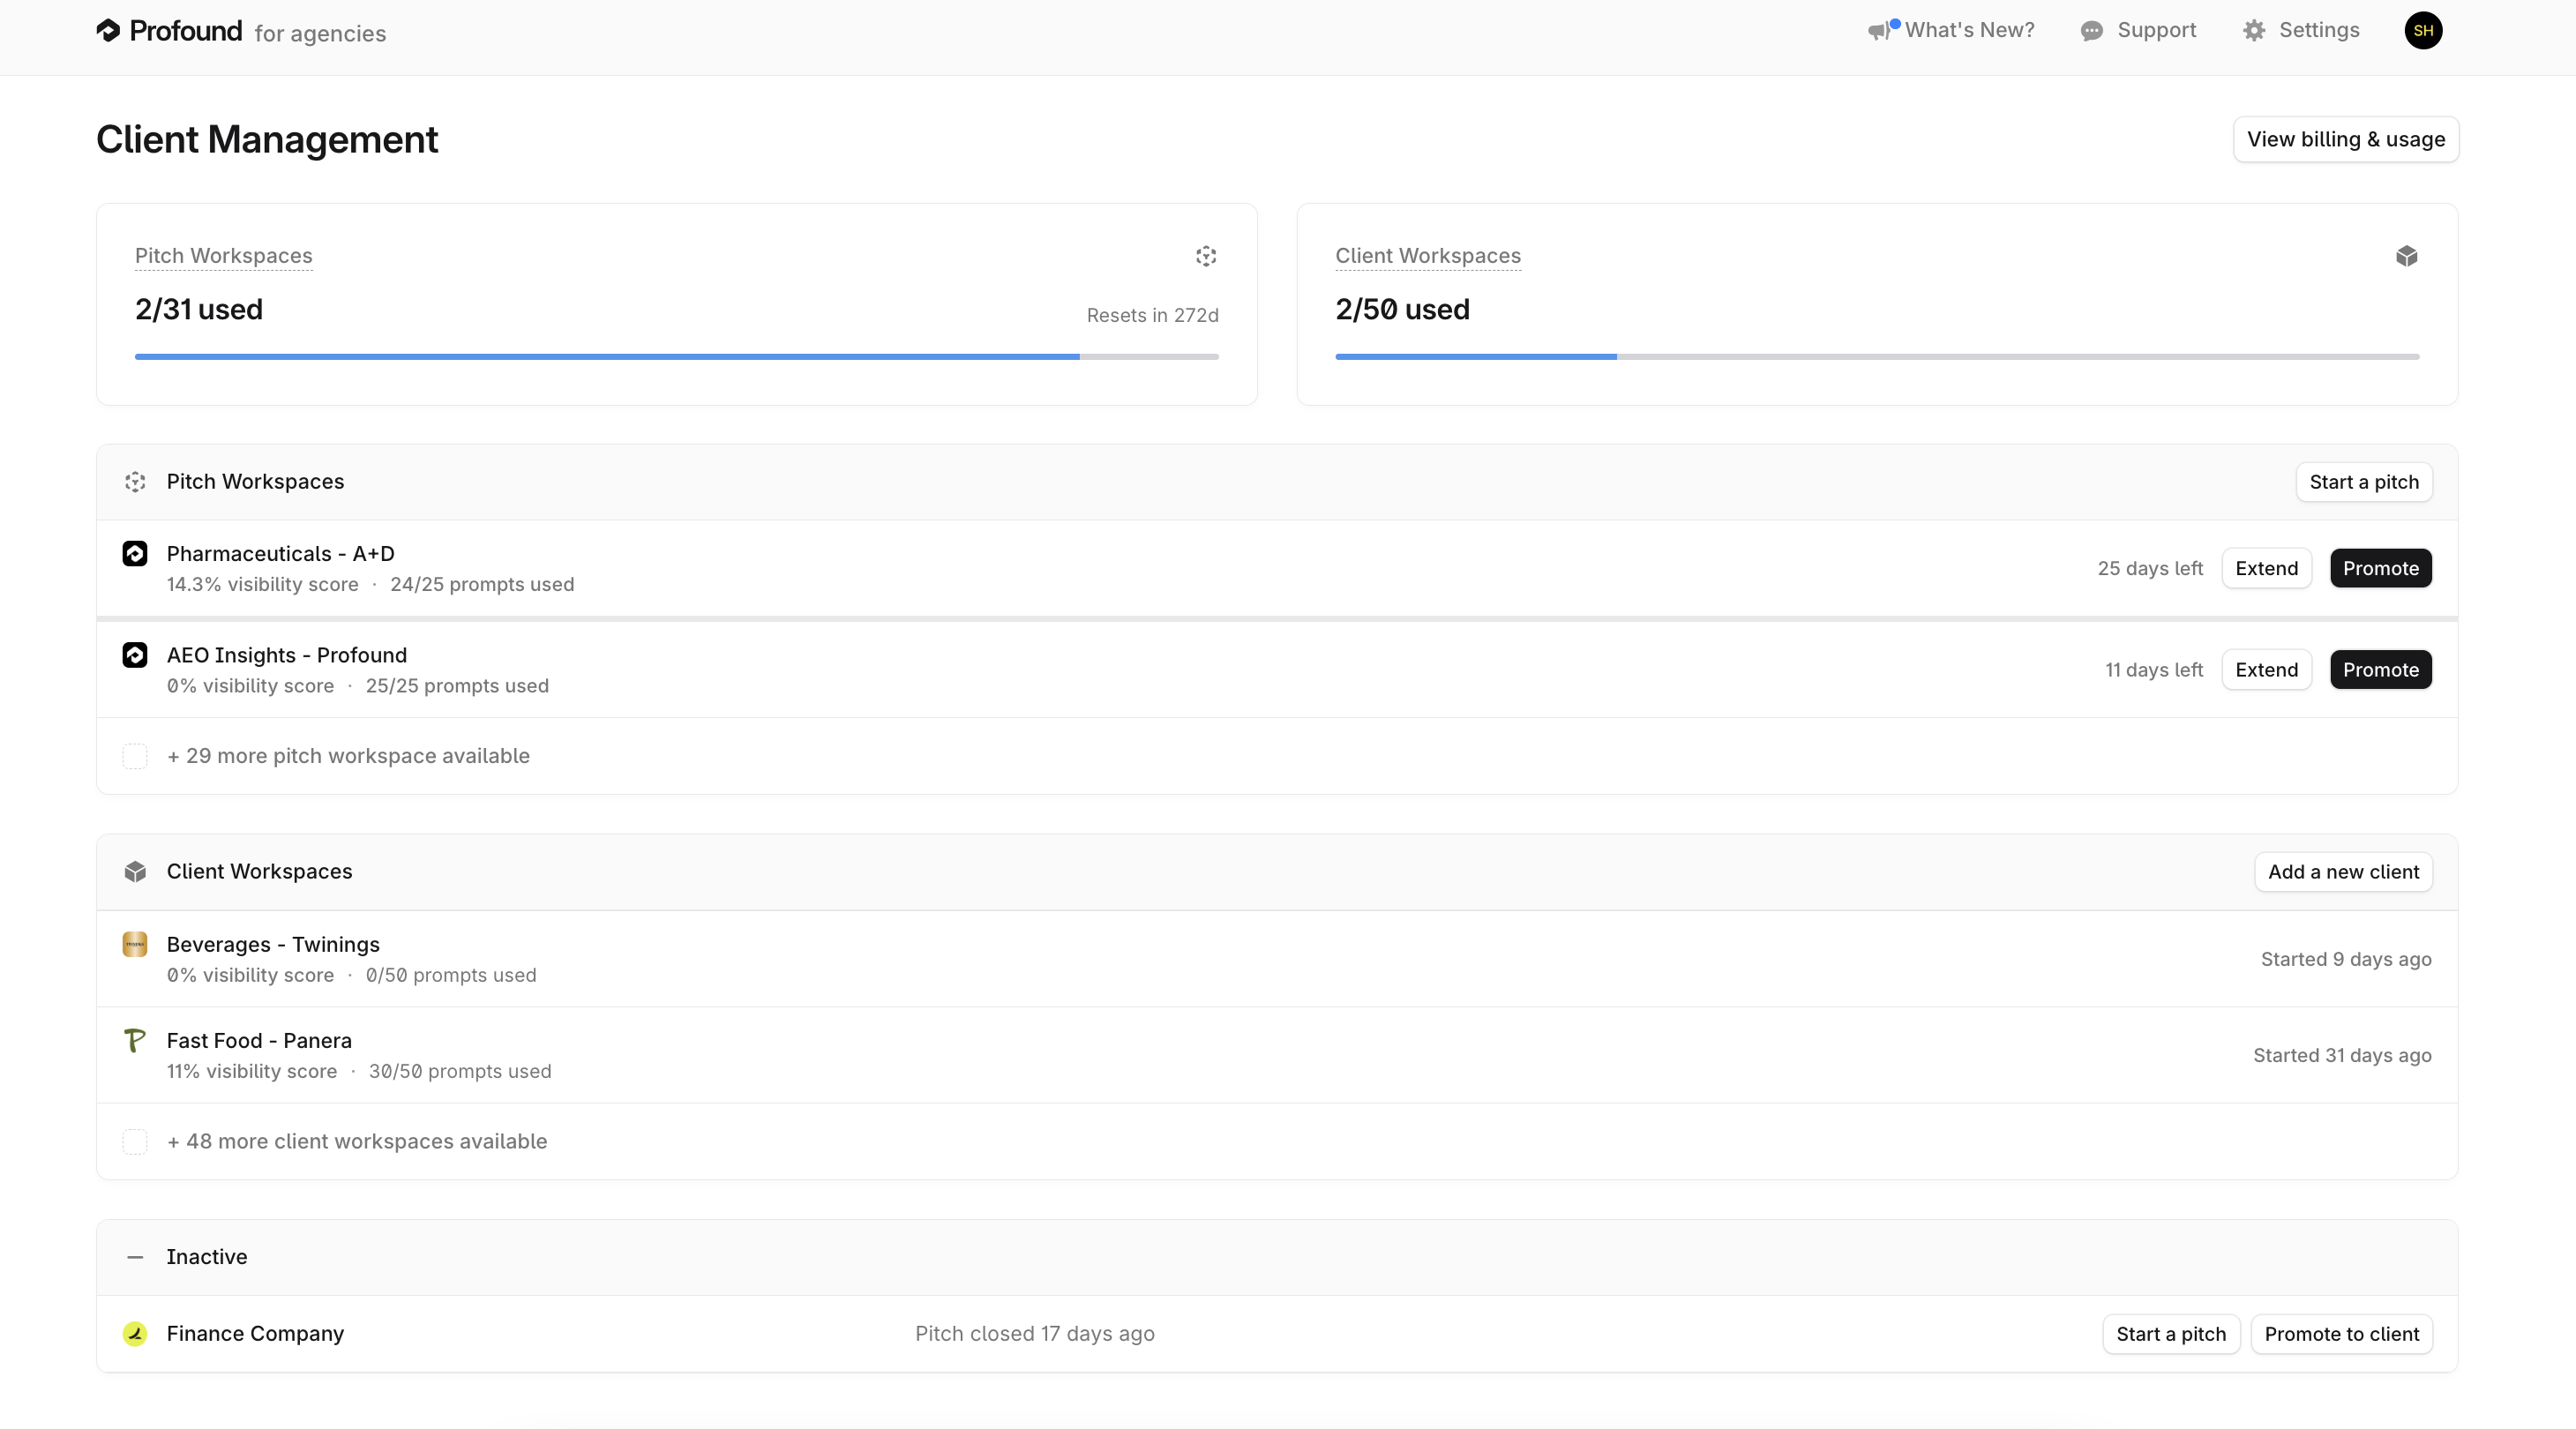
Task: Click the Inactive section title
Action: pos(207,1257)
